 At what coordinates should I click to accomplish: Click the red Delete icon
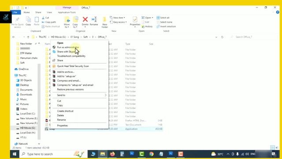point(85,19)
